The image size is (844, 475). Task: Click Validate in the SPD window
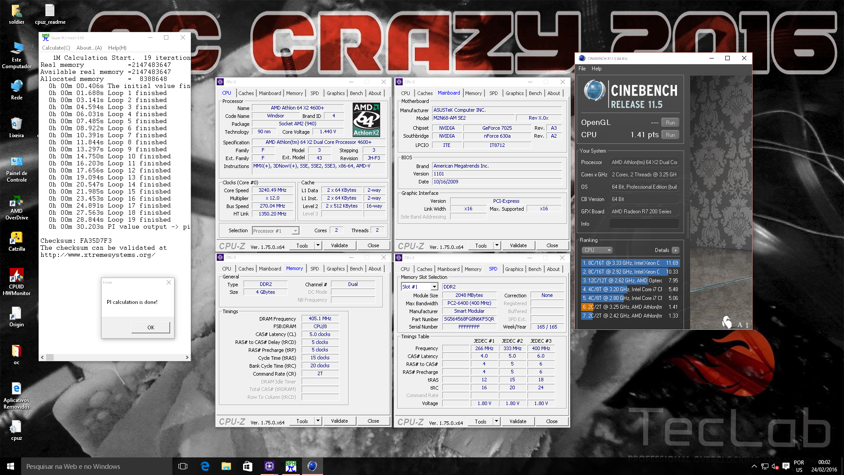coord(518,421)
